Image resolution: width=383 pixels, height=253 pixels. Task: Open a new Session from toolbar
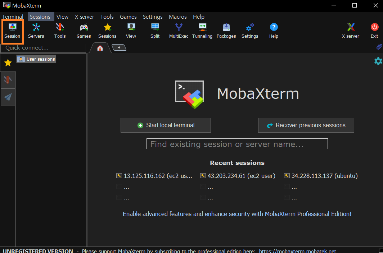click(12, 31)
